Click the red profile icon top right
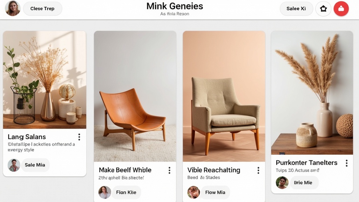The height and width of the screenshot is (202, 359). (x=340, y=8)
